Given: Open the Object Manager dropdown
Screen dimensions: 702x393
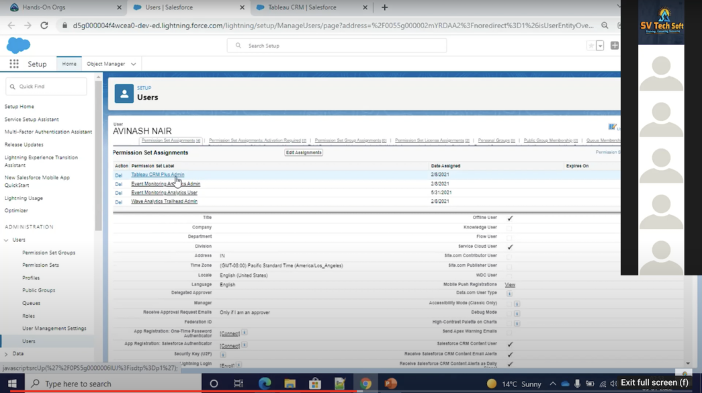Looking at the screenshot, I should click(110, 63).
